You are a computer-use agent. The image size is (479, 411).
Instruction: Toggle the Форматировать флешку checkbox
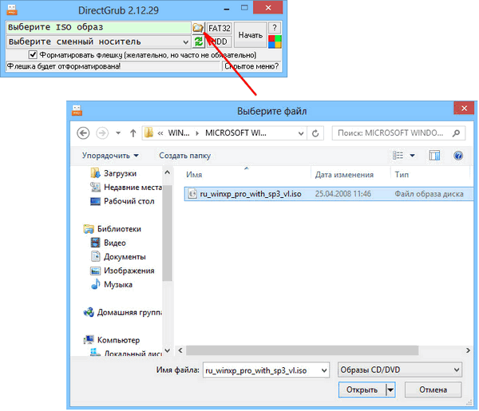(x=33, y=54)
